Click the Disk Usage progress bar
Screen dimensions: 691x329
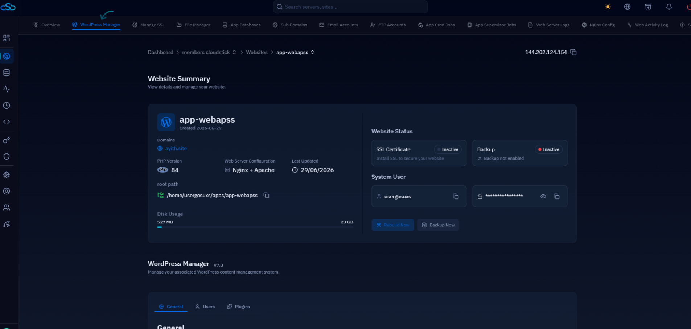(x=255, y=227)
